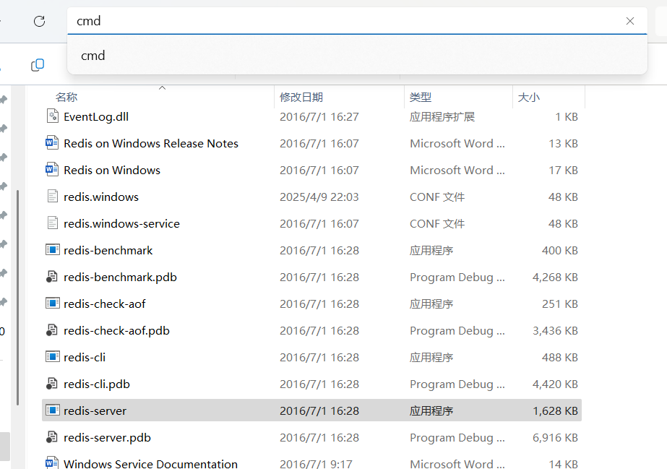The image size is (667, 469).
Task: Select the EventLog.dll file icon
Action: pyautogui.click(x=52, y=116)
